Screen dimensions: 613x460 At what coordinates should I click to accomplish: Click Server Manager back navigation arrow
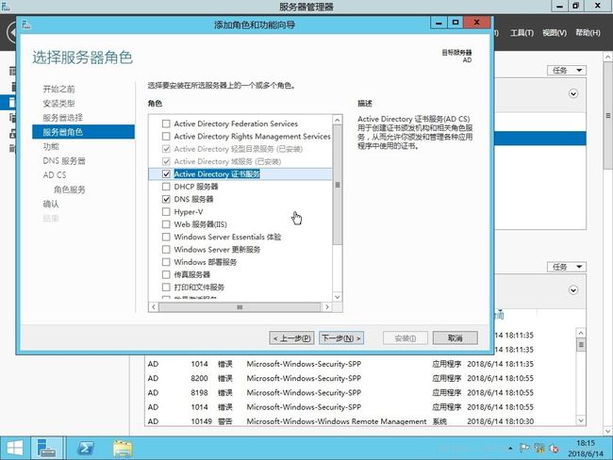tap(12, 32)
